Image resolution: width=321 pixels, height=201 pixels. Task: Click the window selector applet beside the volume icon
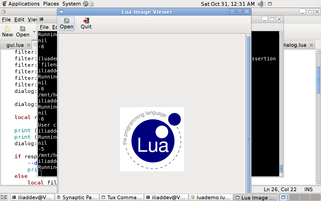(270, 4)
